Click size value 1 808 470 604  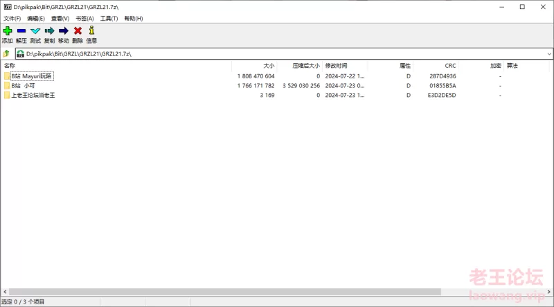pyautogui.click(x=256, y=76)
